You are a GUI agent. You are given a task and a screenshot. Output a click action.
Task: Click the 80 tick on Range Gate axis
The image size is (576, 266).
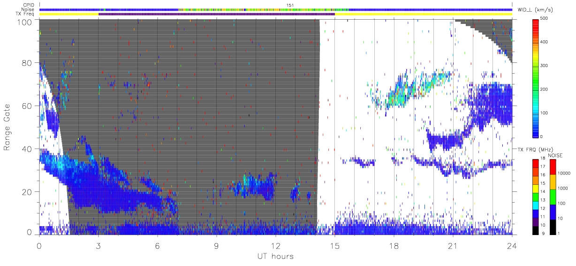tap(27, 63)
